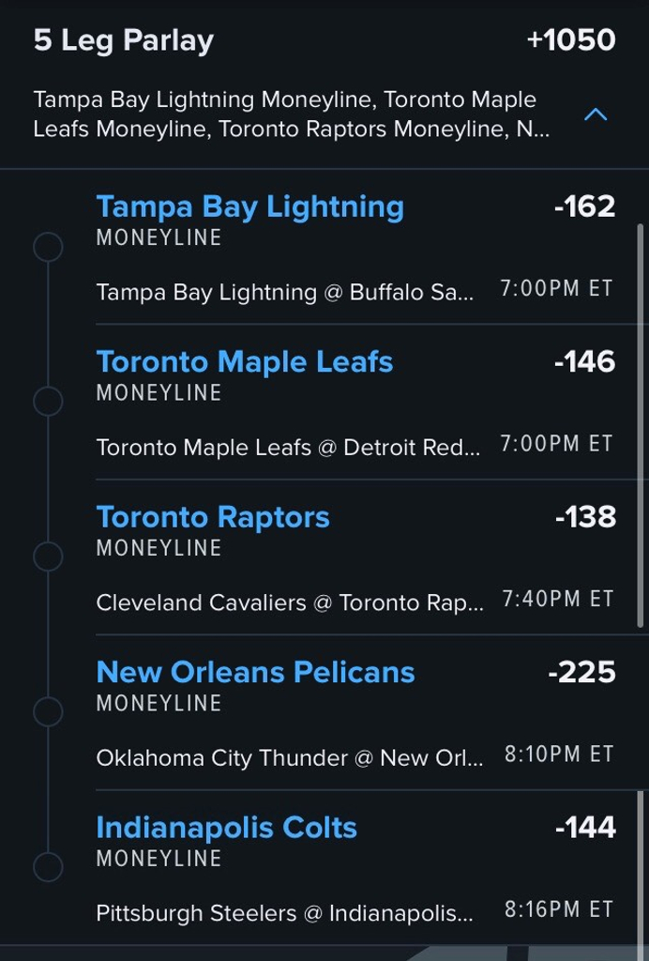Select the Tampa Bay Lightning @ Buffalo matchup

pyautogui.click(x=284, y=292)
